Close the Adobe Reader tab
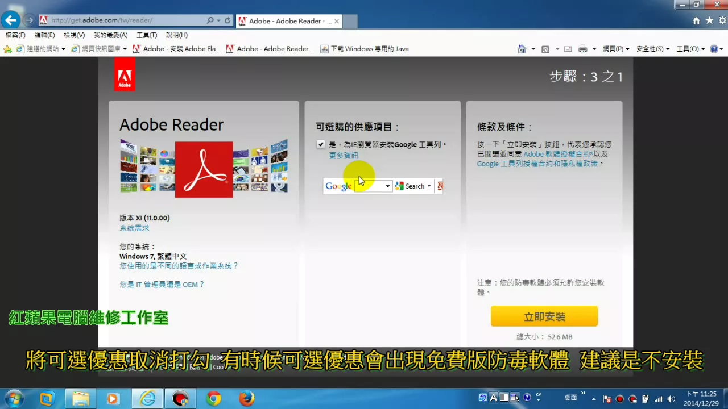Image resolution: width=728 pixels, height=409 pixels. click(337, 21)
